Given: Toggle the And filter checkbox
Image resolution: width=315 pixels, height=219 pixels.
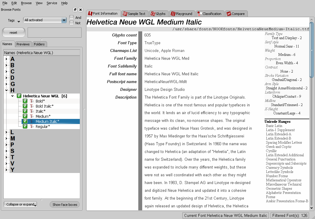Looking at the screenshot, I should point(71,18).
